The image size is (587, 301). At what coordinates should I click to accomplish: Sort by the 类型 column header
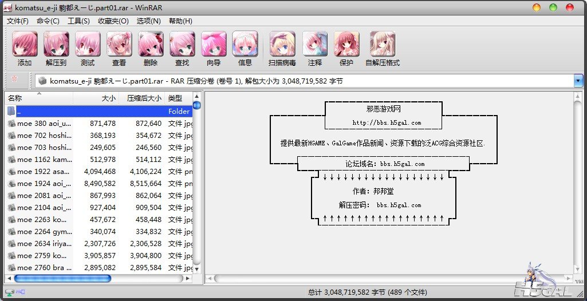[x=179, y=98]
